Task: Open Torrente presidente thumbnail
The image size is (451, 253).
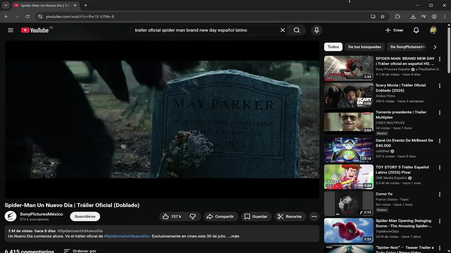Action: (349, 122)
